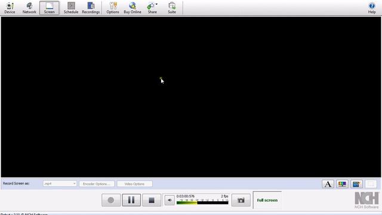Open the Options dialog
This screenshot has height=215, width=382.
113,8
